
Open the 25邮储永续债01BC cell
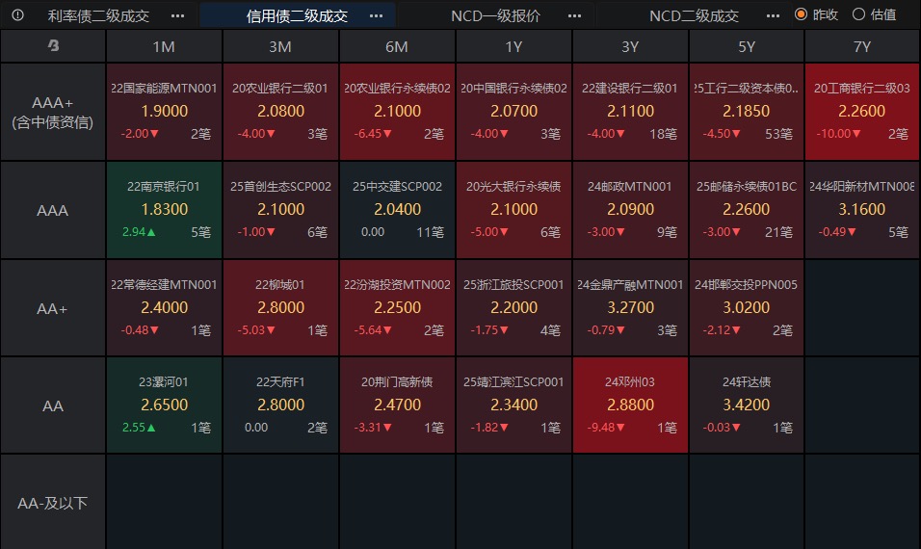(x=747, y=210)
